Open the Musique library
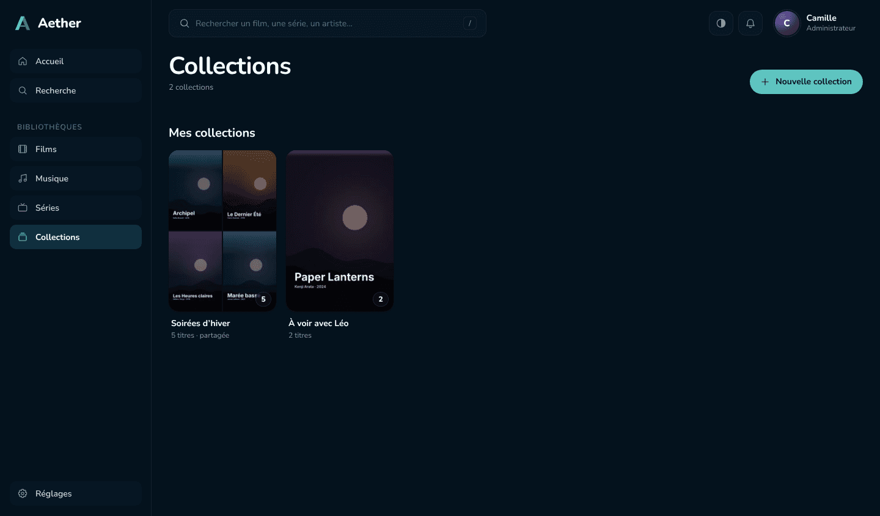The width and height of the screenshot is (880, 516). [76, 178]
